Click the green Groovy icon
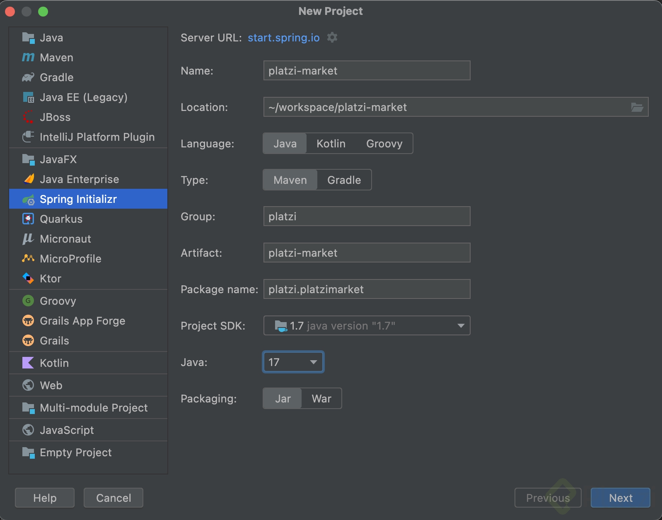 (28, 301)
